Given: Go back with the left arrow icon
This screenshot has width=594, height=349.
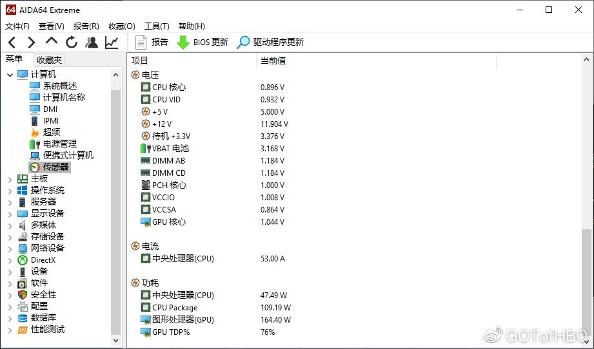Looking at the screenshot, I should [x=12, y=42].
